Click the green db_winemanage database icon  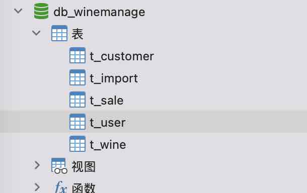(x=41, y=11)
